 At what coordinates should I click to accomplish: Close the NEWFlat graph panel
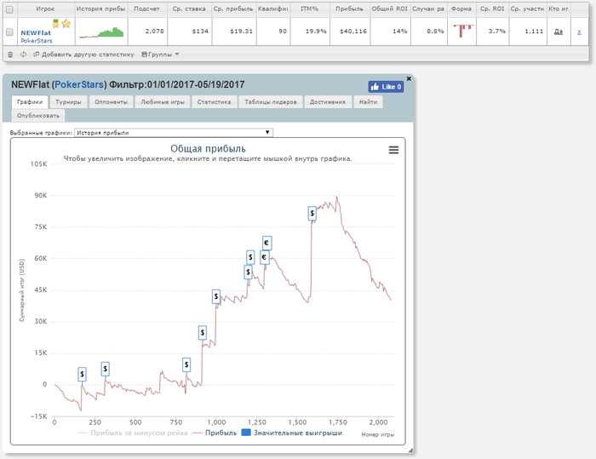click(409, 78)
